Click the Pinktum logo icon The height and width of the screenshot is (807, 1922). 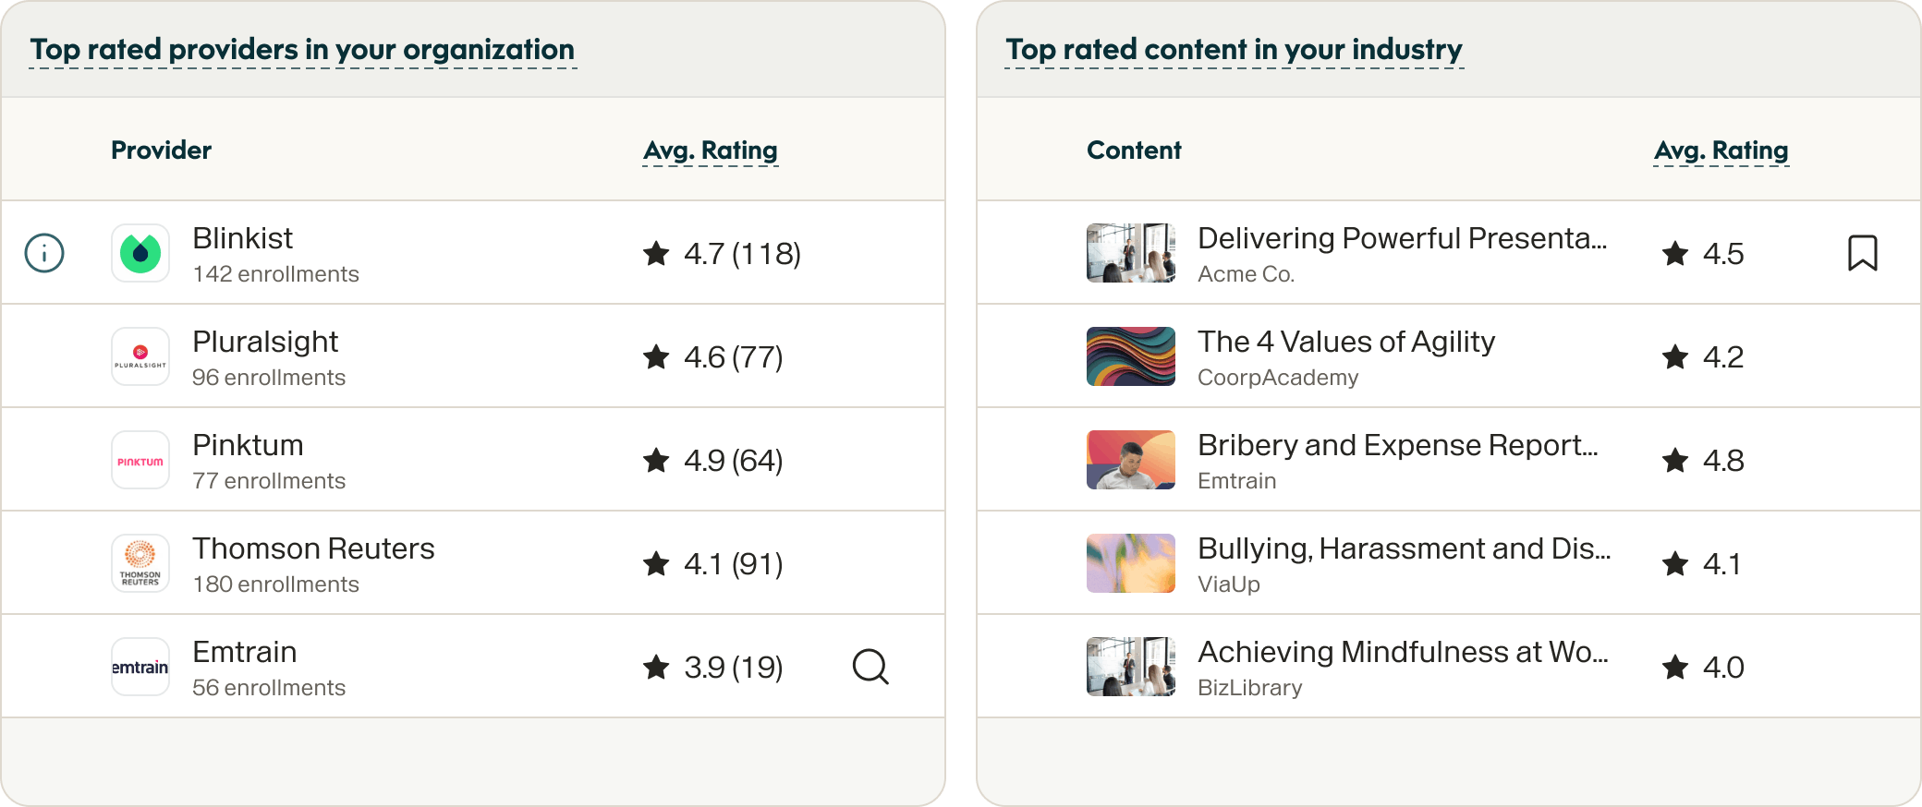click(x=140, y=460)
